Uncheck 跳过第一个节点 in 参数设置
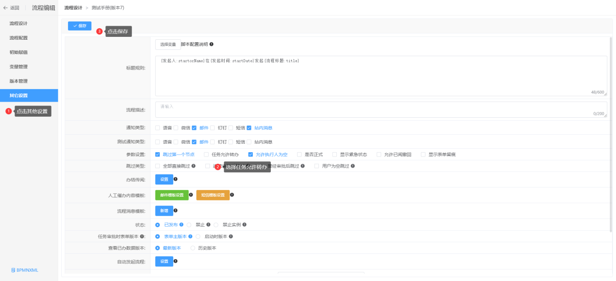The height and width of the screenshot is (281, 616). [157, 155]
